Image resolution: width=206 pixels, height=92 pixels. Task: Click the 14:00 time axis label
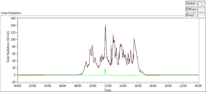click(123, 86)
